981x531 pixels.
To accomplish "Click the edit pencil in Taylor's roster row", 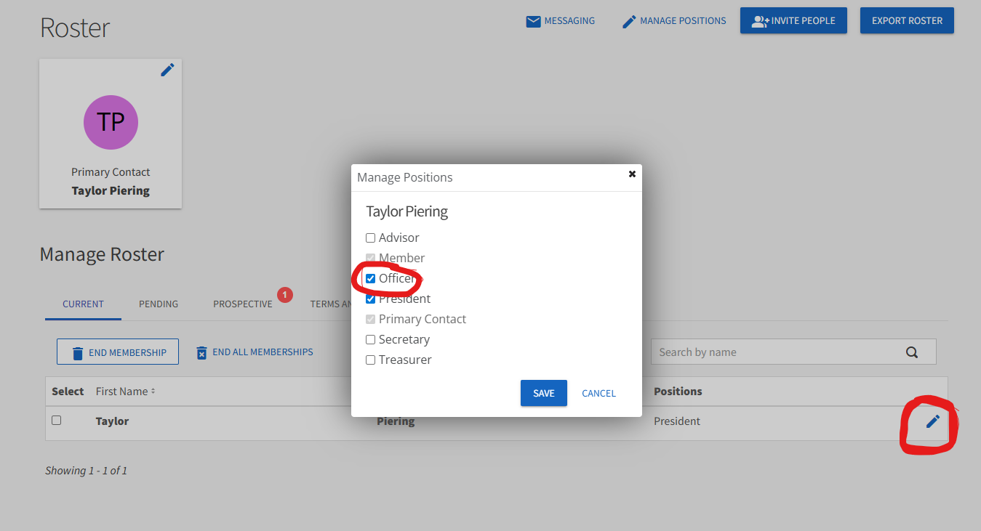I will tap(932, 421).
